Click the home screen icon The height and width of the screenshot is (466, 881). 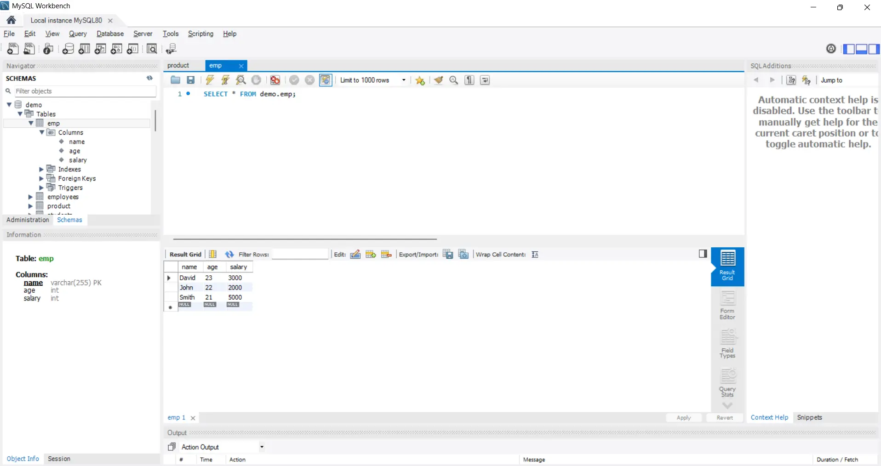click(11, 20)
